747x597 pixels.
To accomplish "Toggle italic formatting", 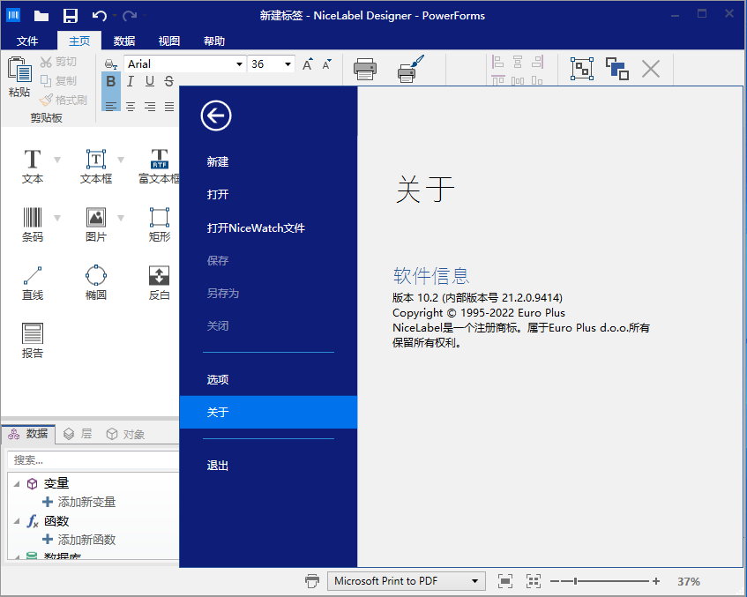I will point(130,81).
